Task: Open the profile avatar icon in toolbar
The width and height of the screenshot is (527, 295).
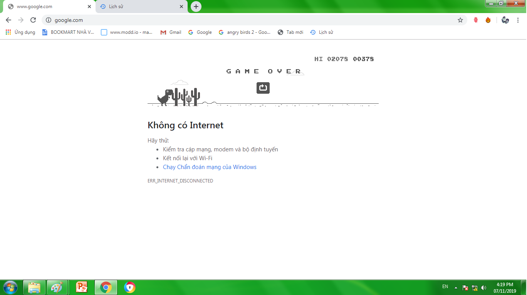Action: click(505, 20)
